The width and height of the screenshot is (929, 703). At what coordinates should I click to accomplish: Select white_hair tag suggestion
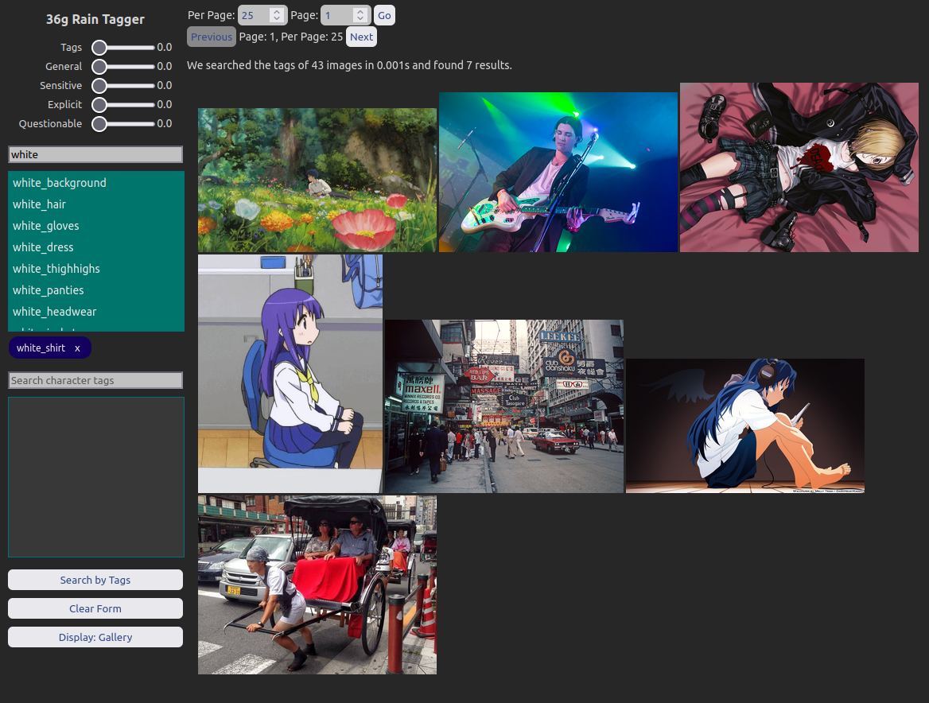tap(96, 204)
